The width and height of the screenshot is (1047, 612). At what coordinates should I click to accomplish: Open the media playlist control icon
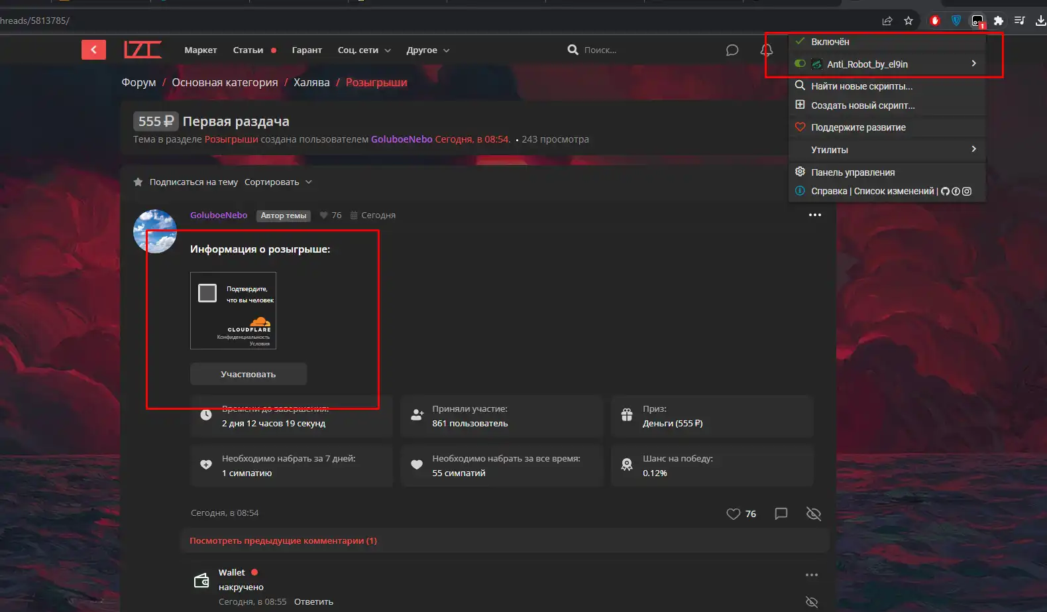(x=1020, y=21)
